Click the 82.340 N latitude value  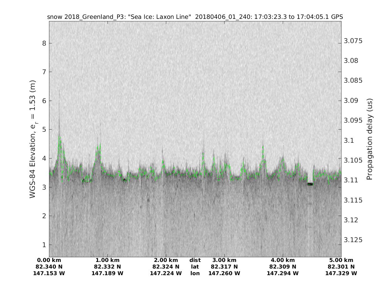coord(49,267)
